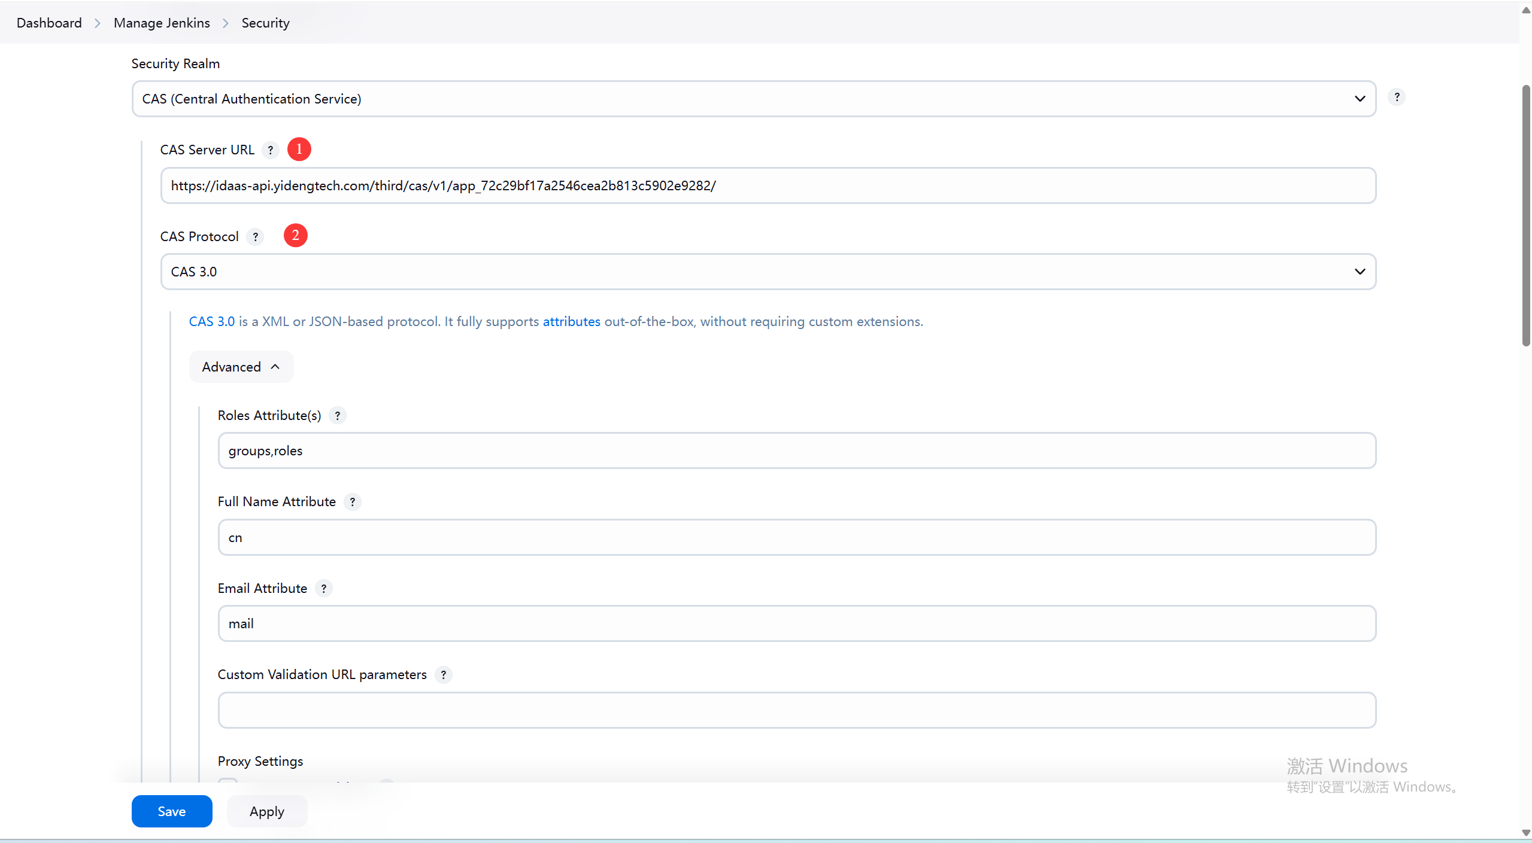The width and height of the screenshot is (1532, 843).
Task: Click the empty Custom Validation URL parameters field
Action: (x=796, y=710)
